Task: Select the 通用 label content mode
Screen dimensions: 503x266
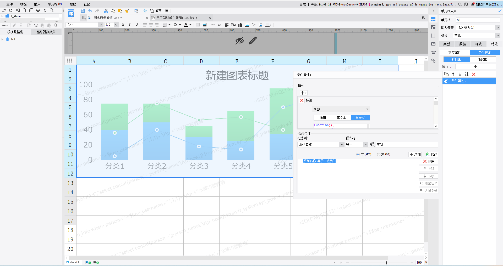Action: tap(323, 118)
